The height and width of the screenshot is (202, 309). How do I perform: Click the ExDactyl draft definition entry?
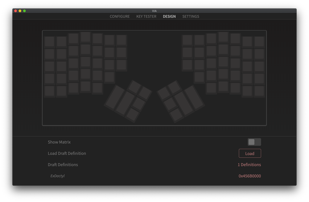57,176
